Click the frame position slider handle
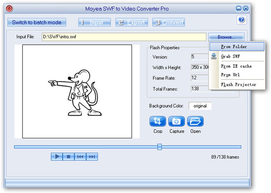271x193 pixels. tap(159, 147)
